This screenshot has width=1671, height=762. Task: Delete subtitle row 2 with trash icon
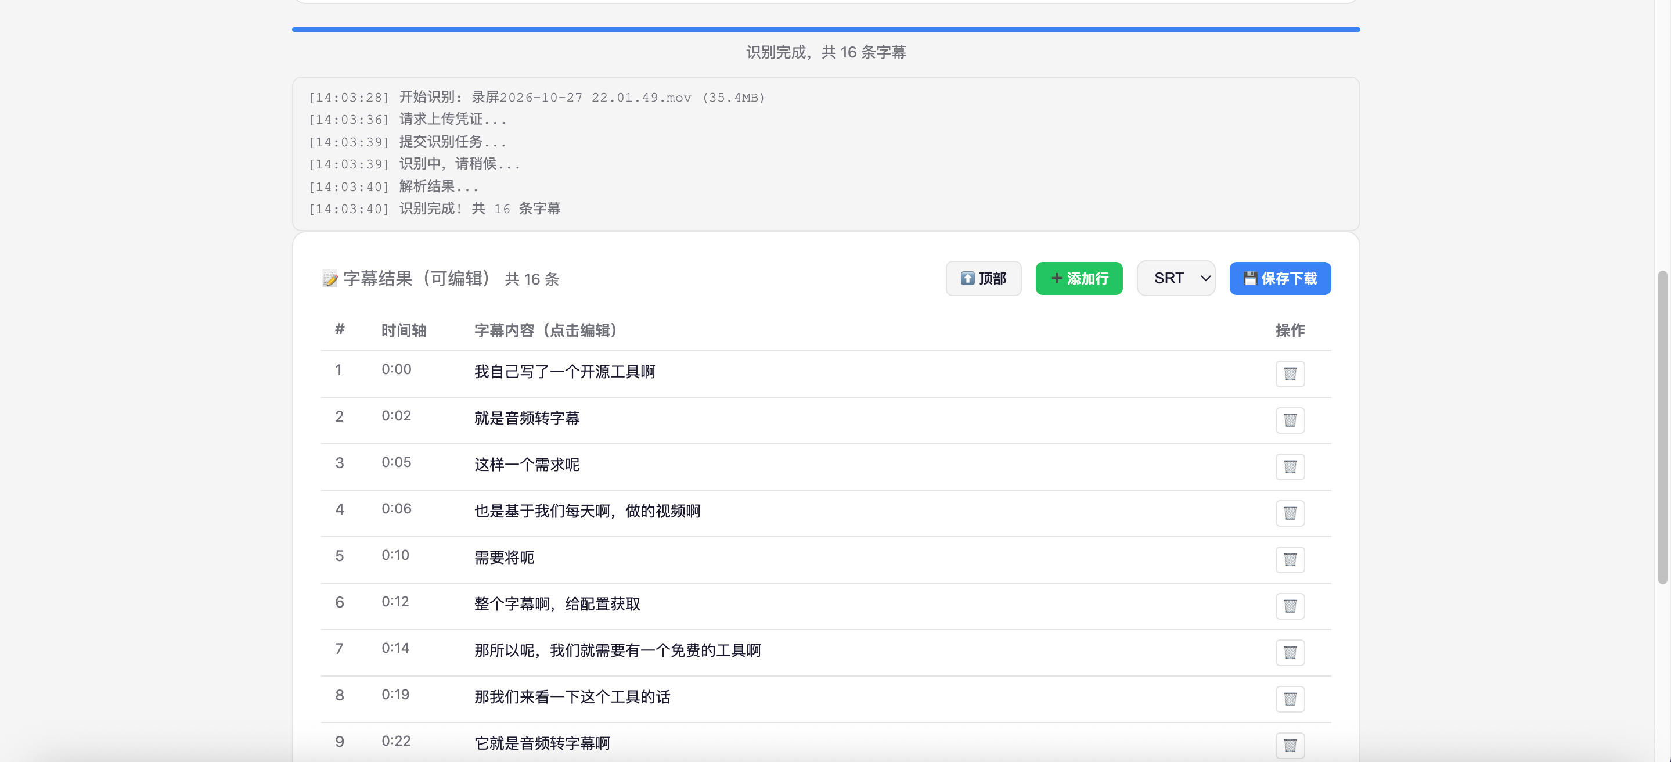point(1290,420)
